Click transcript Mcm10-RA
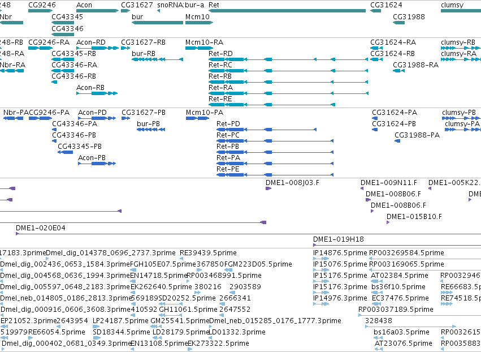Image resolution: width=481 pixels, height=352 pixels. pyautogui.click(x=204, y=42)
